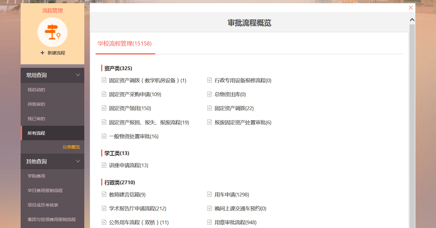The height and width of the screenshot is (228, 436).
Task: Open 讲座申请流程(13) flow
Action: [x=128, y=165]
